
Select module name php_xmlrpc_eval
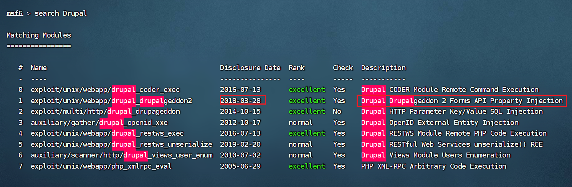[101, 166]
